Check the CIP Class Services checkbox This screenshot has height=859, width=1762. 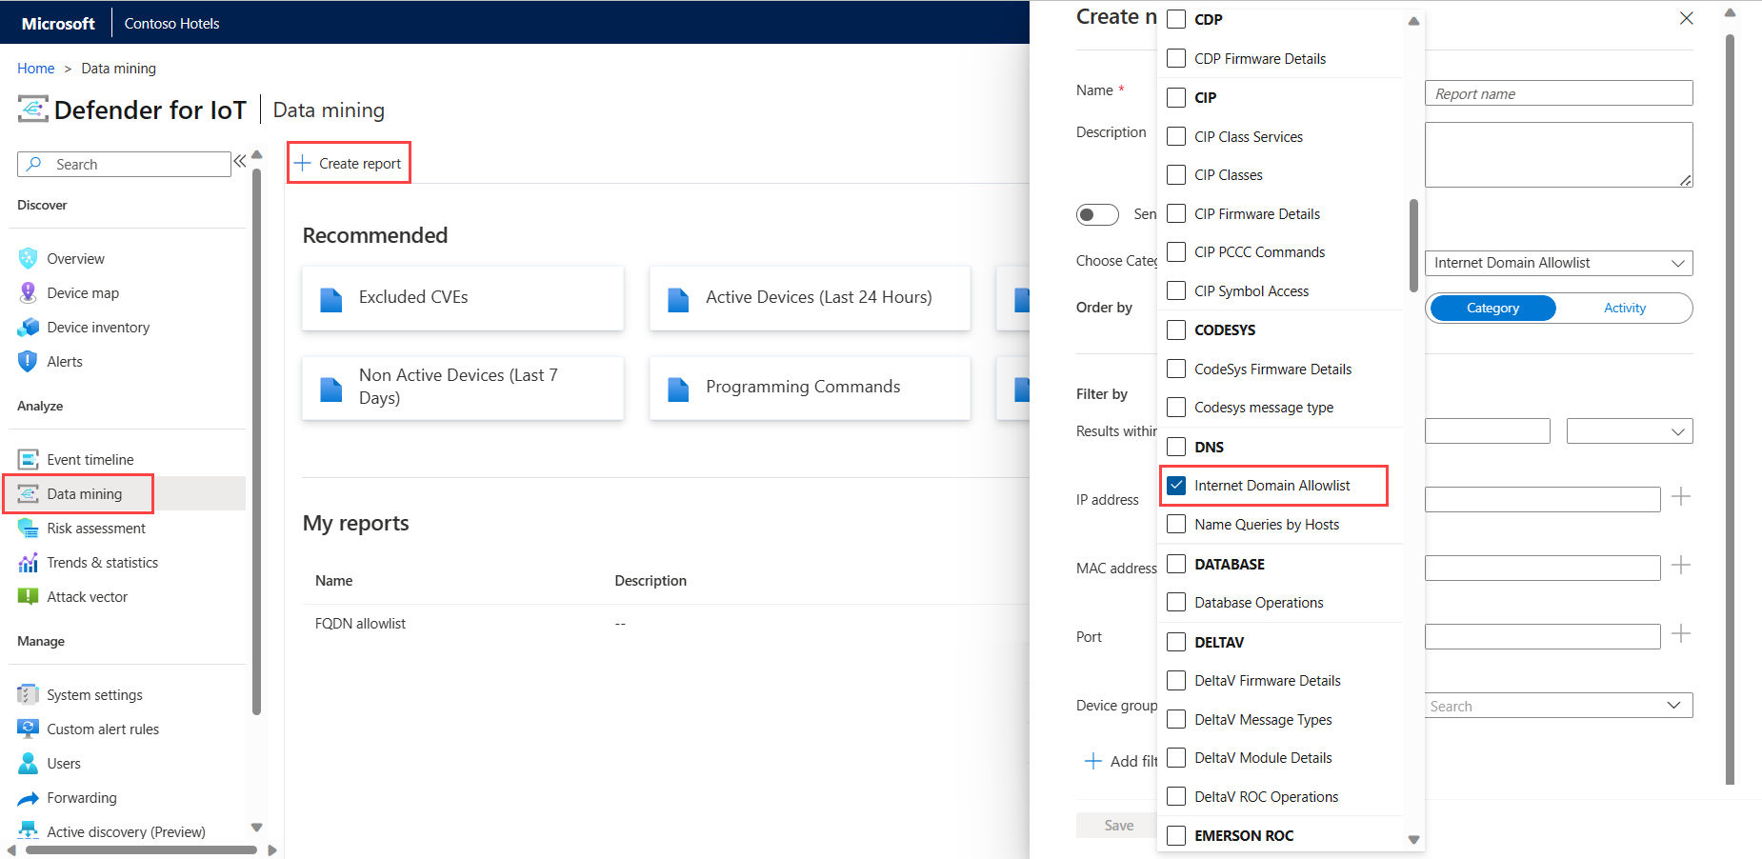coord(1176,136)
